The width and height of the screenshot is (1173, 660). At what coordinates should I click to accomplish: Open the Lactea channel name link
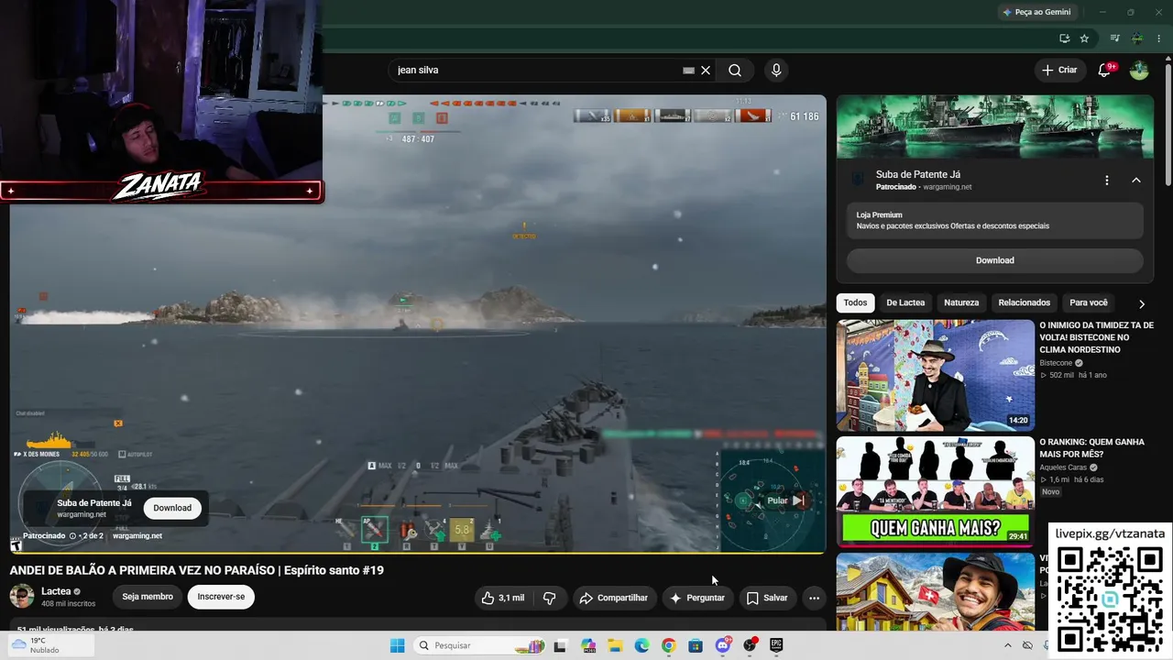click(x=56, y=591)
